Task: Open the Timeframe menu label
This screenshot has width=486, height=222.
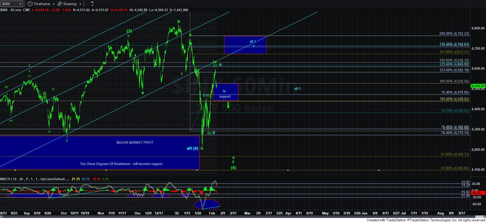Action: [42, 4]
